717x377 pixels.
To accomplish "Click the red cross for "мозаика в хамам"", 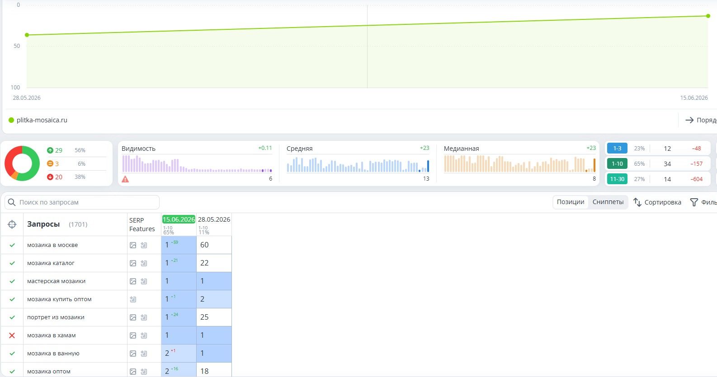I will pos(12,335).
